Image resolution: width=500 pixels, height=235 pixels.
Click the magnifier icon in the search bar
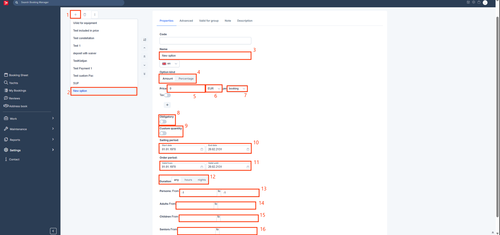coord(17,2)
